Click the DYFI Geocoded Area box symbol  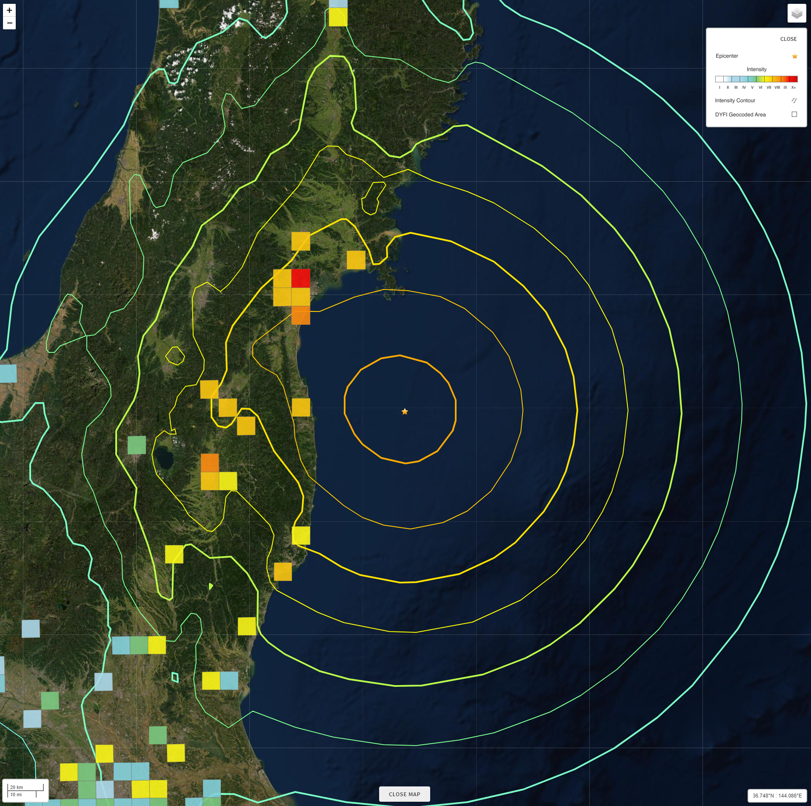[794, 114]
